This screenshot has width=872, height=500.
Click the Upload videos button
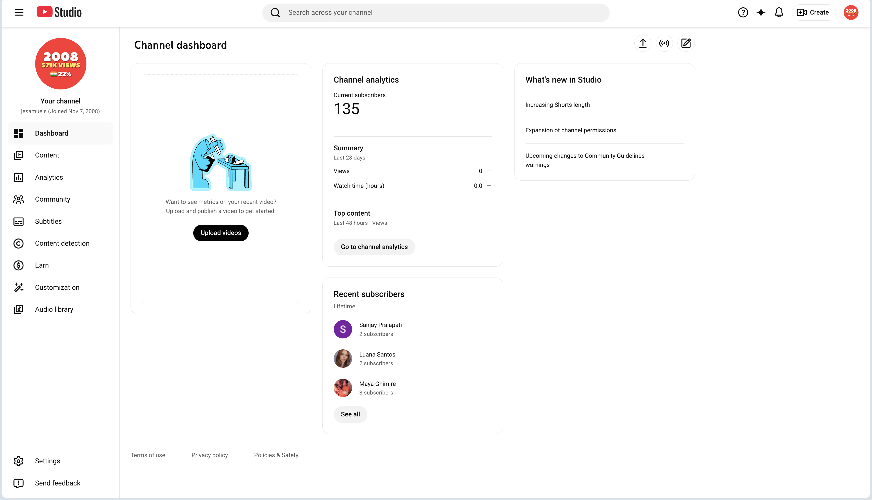pyautogui.click(x=221, y=233)
